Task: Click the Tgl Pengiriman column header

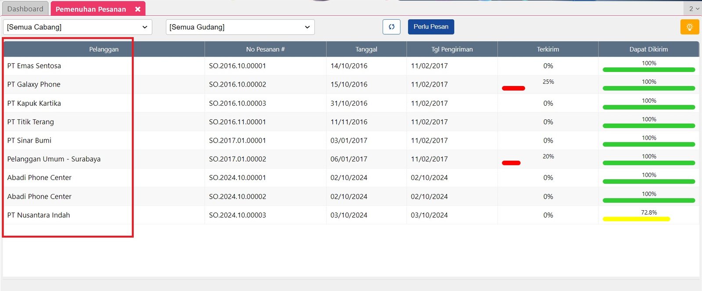Action: click(451, 49)
